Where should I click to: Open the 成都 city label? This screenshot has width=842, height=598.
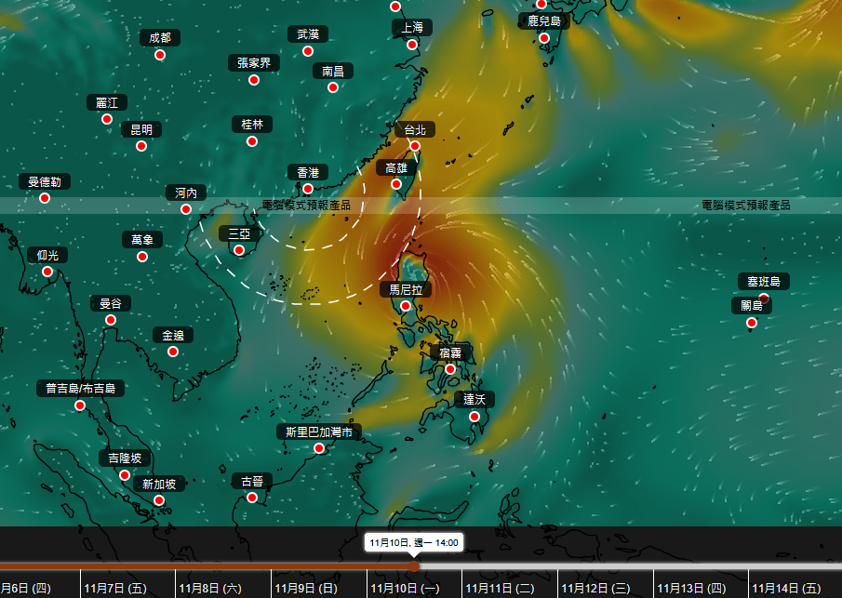point(159,38)
